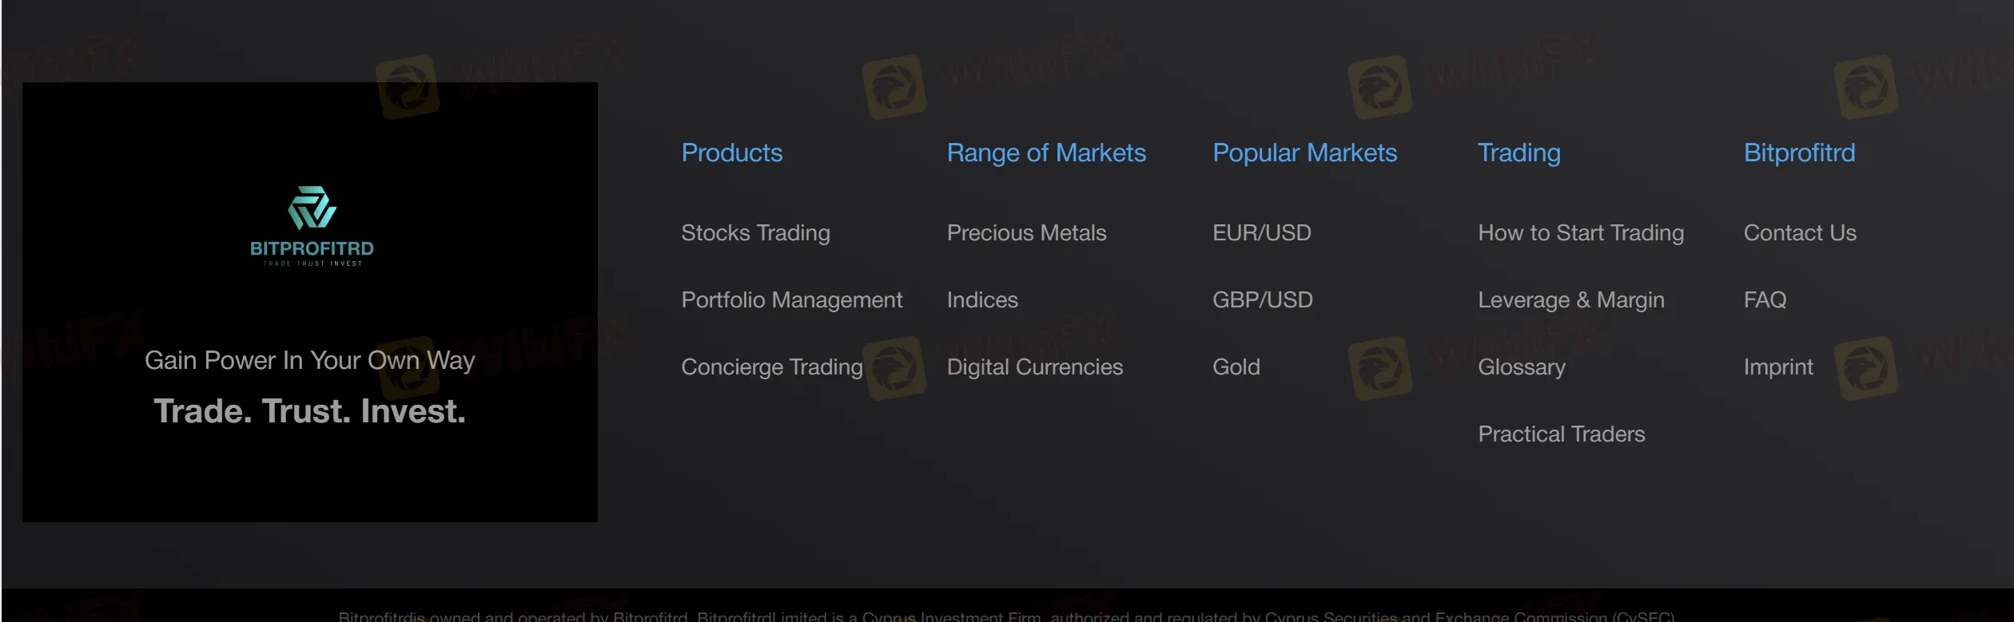
Task: View the Indices page
Action: click(x=981, y=299)
